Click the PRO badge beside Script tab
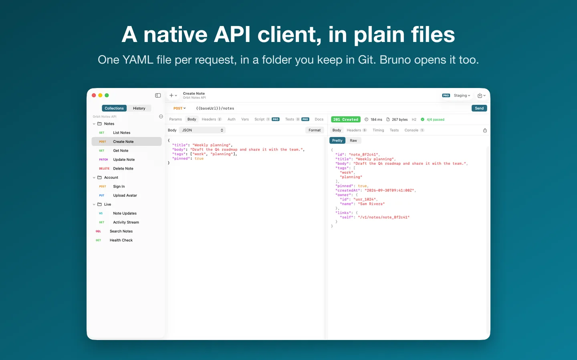 coord(276,119)
